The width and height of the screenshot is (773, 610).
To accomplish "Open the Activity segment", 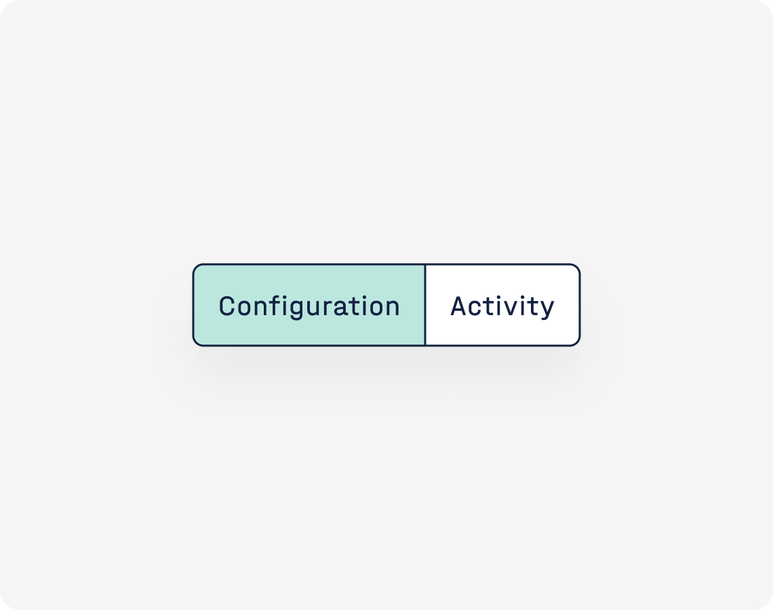I will tap(502, 305).
